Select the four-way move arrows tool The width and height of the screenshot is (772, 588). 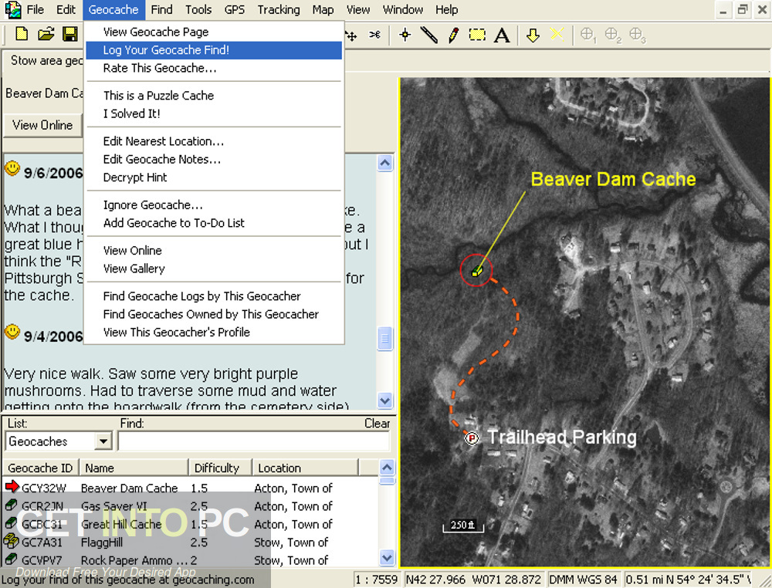point(350,35)
